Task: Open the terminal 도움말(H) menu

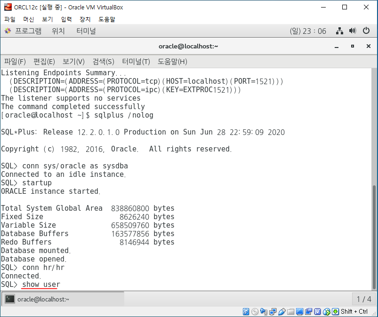Action: [172, 62]
